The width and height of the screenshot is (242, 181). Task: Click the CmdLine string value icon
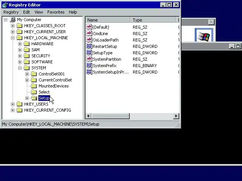coord(89,34)
